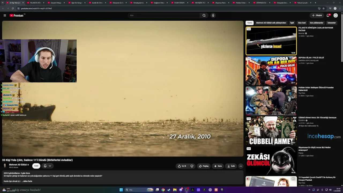Open 'DEPODA SİLAH / POLİS GELDİ' video thumbnail

(271, 71)
